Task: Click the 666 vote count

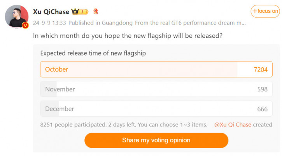Action: pyautogui.click(x=263, y=109)
